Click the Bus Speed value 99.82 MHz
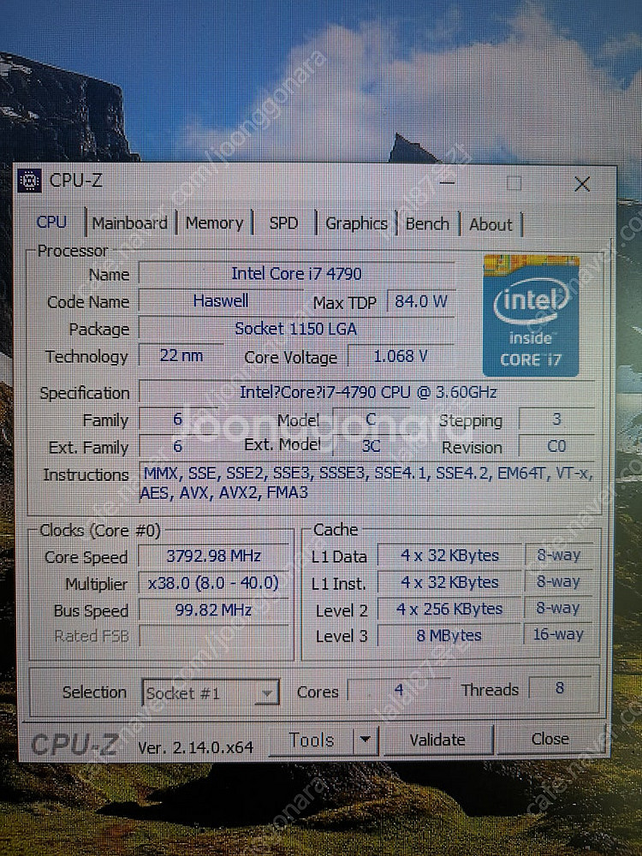The image size is (642, 856). coord(213,609)
